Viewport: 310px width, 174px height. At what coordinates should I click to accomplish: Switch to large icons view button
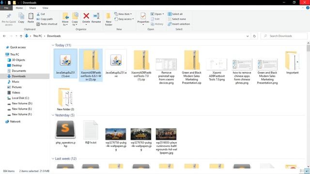(307, 171)
